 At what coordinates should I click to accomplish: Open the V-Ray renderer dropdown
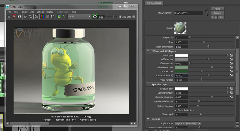pyautogui.click(x=79, y=17)
